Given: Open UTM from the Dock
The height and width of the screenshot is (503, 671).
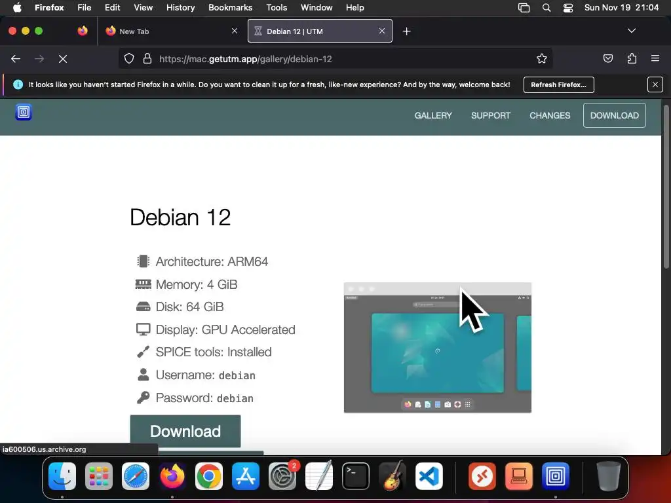Looking at the screenshot, I should click(556, 476).
